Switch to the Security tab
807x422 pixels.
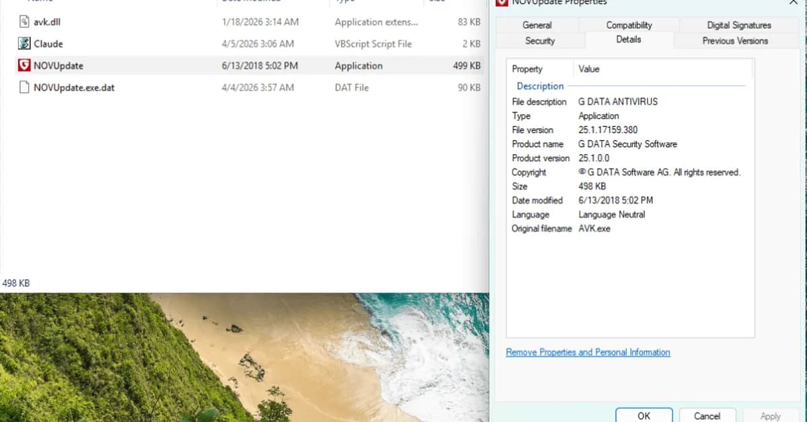pyautogui.click(x=540, y=40)
